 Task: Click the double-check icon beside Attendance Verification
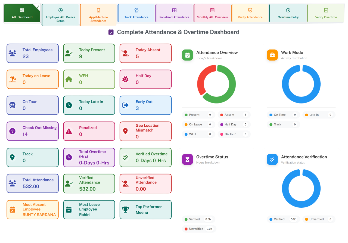pos(272,160)
